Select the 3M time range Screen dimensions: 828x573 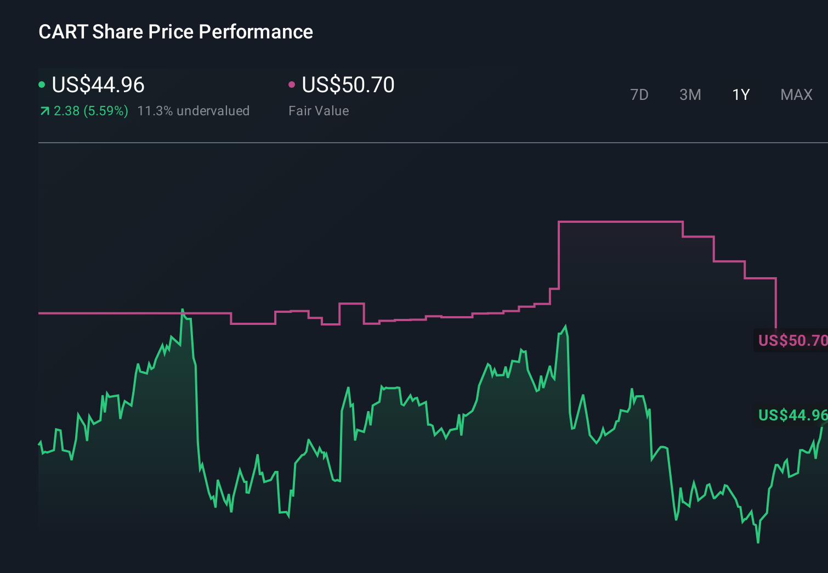[690, 94]
